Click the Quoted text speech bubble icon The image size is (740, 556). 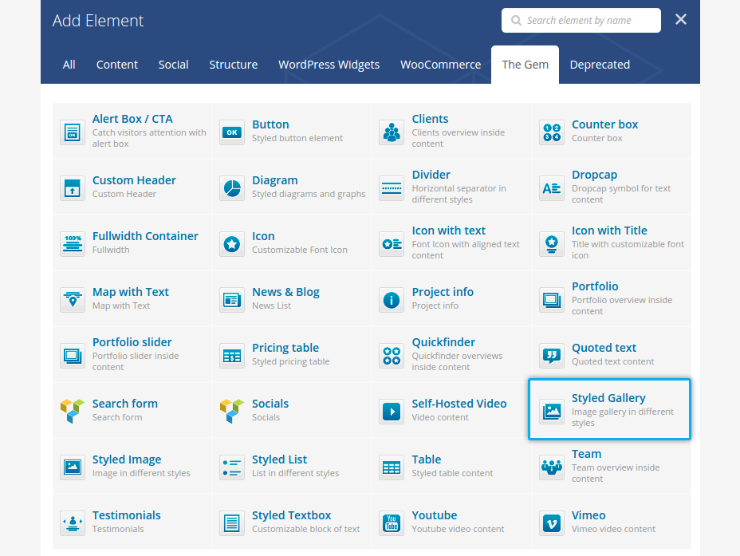[x=552, y=355]
